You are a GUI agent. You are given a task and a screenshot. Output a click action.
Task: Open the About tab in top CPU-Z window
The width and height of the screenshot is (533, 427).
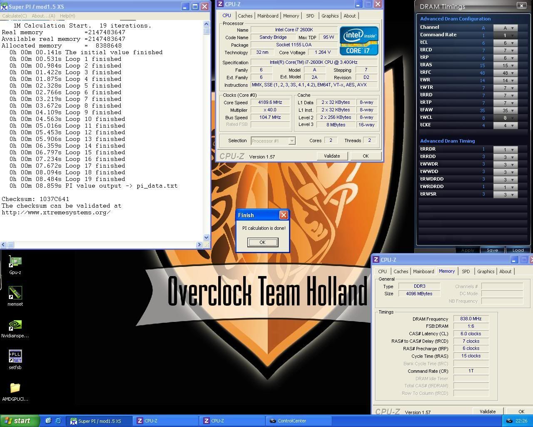[x=350, y=16]
